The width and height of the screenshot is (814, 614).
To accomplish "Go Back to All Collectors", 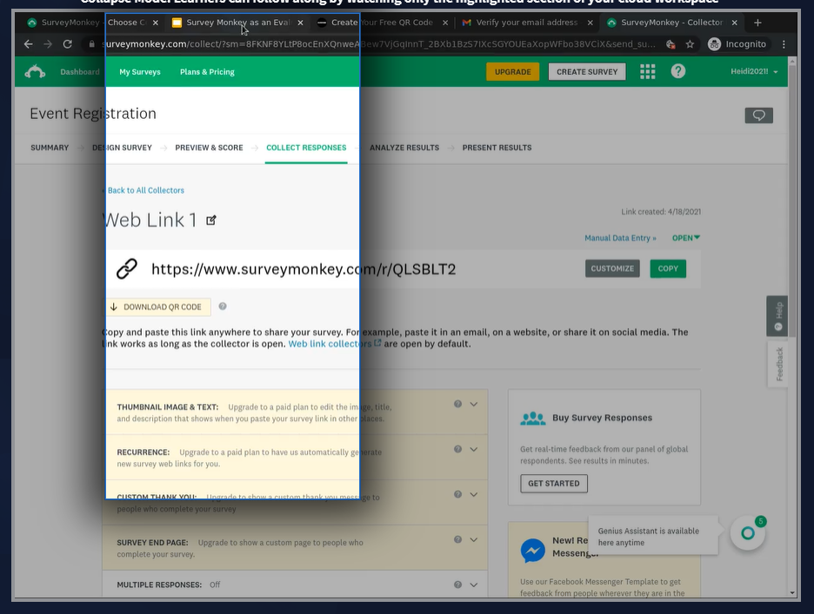I will click(145, 190).
